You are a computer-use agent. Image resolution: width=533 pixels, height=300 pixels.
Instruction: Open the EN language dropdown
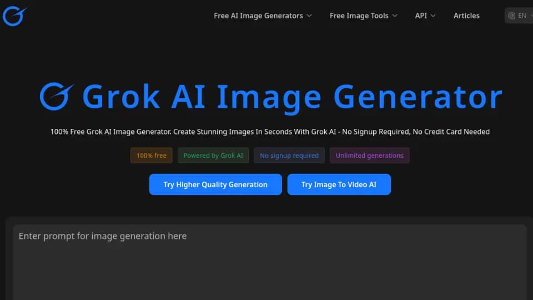point(519,16)
